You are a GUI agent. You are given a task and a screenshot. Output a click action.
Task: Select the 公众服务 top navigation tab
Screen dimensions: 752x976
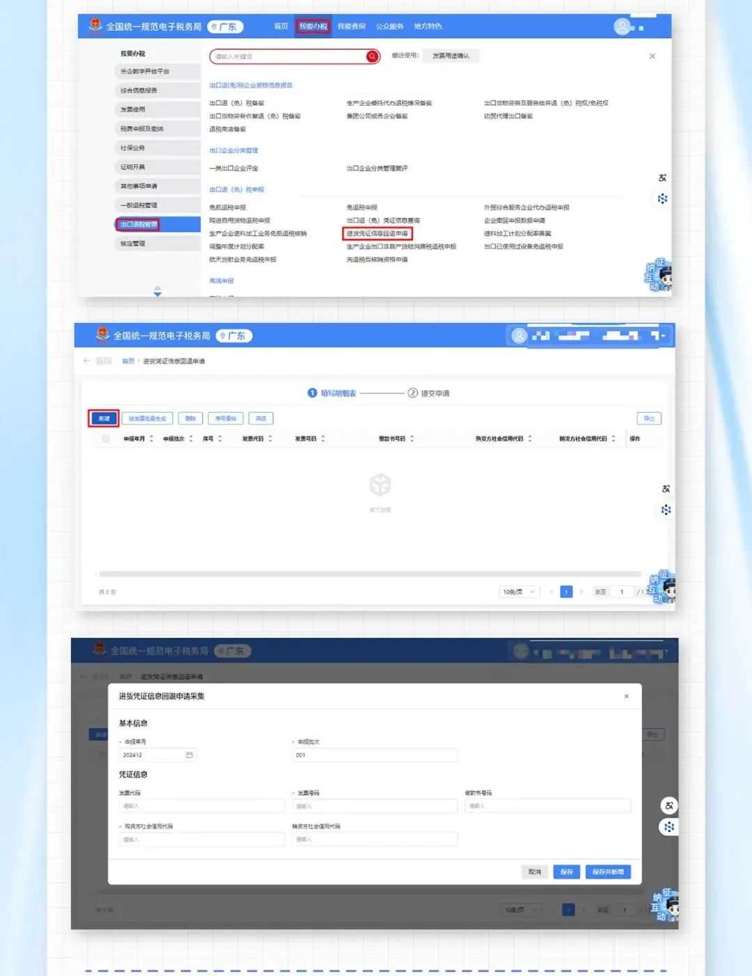pos(390,26)
